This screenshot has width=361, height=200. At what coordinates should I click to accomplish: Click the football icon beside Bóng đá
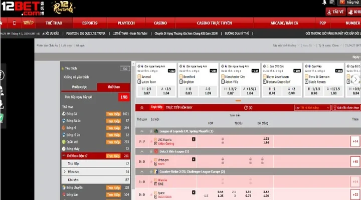[64, 114]
